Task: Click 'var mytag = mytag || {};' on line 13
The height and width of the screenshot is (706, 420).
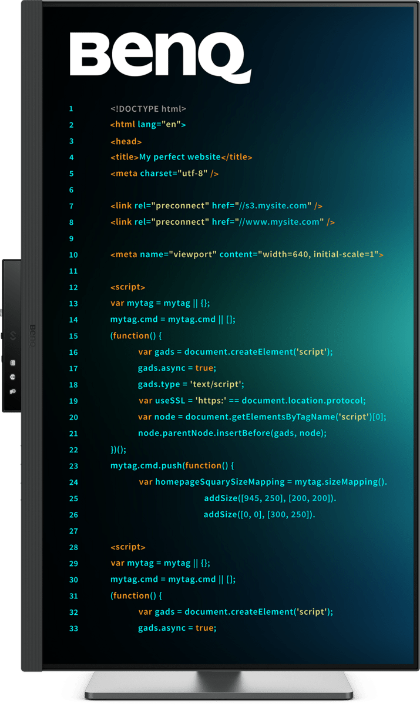Action: coord(160,304)
